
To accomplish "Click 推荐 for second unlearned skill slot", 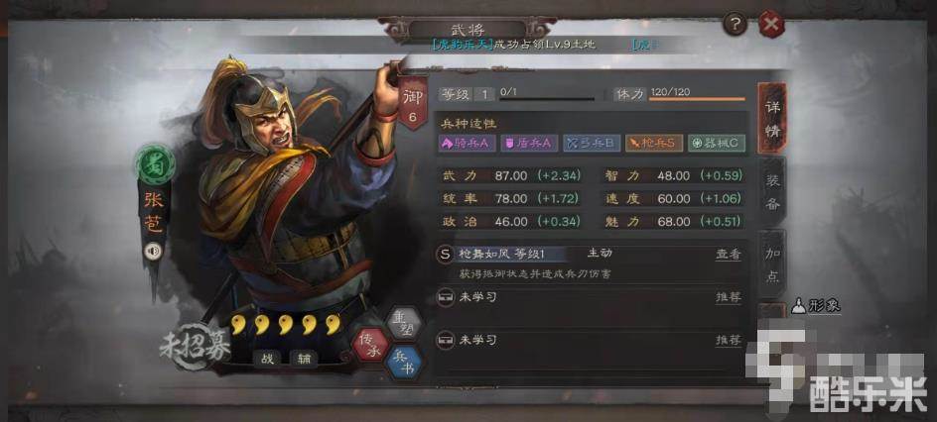I will click(x=729, y=340).
